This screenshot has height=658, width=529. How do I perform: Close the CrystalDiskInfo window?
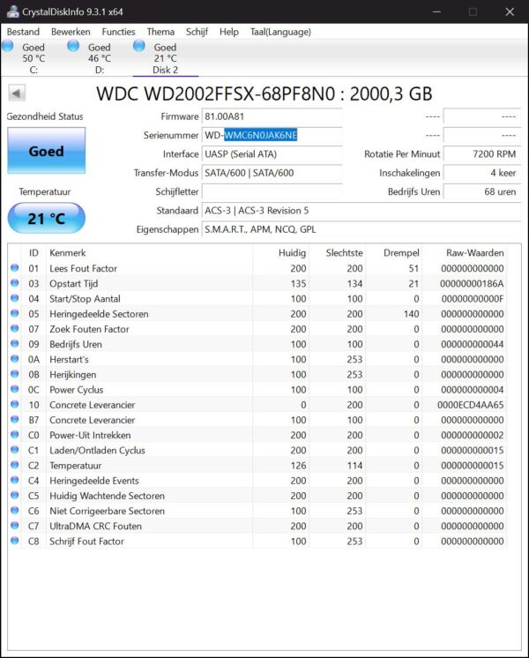coord(510,11)
